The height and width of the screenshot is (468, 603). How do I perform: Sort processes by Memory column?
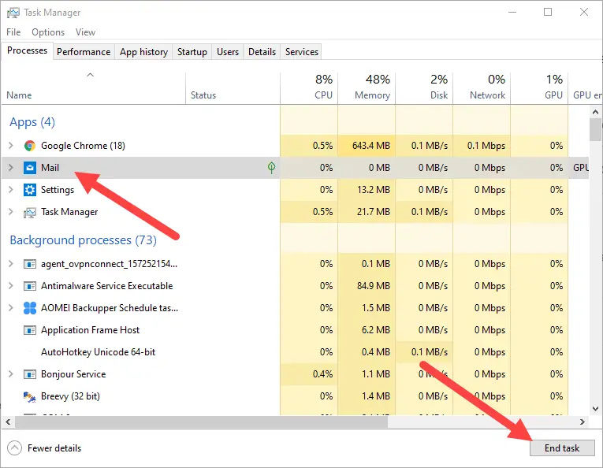tap(367, 88)
